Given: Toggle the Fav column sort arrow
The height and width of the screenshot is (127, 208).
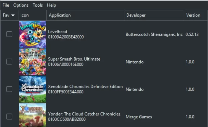Looking at the screenshot, I should click(13, 15).
